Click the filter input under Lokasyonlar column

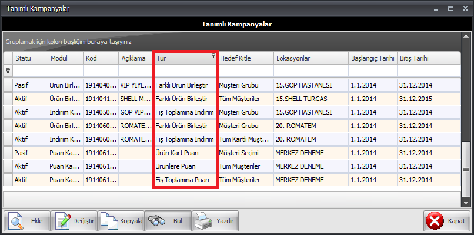(x=309, y=70)
